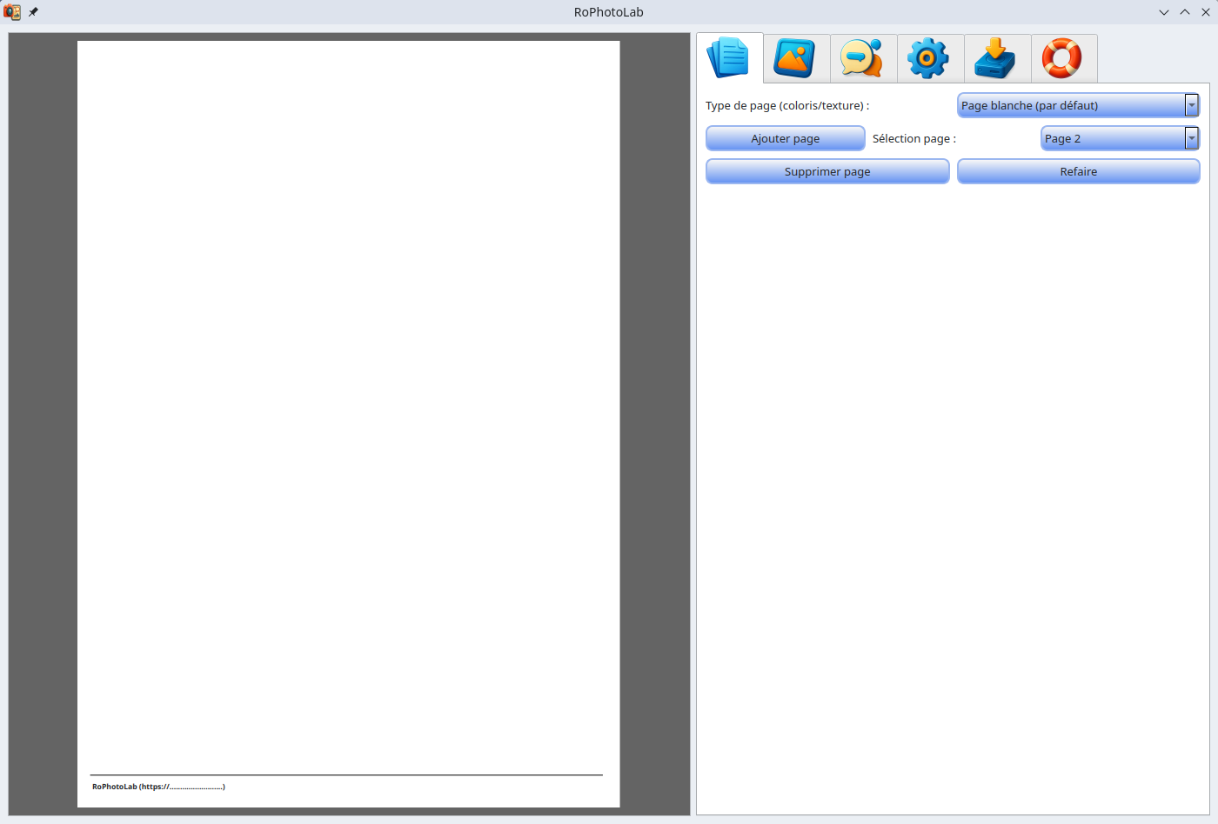Open the 'Page 2' page selection dropdown
Screen dimensions: 1218x824
(x=1120, y=138)
